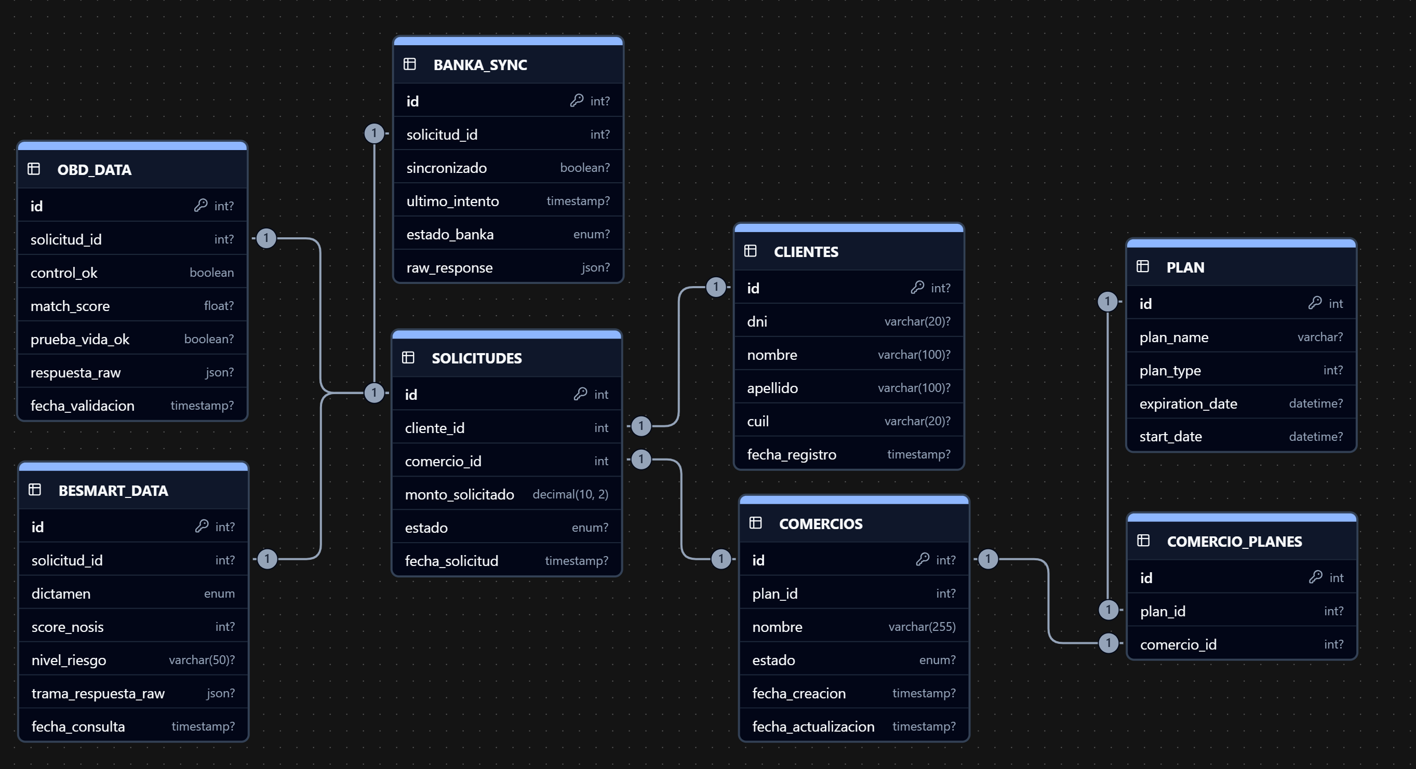Select the fecha_actualizacion field in COMERCIOS
Viewport: 1416px width, 769px height.
[853, 726]
